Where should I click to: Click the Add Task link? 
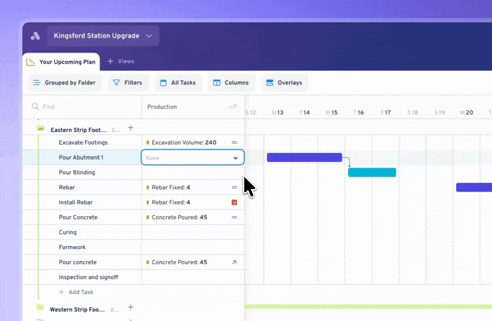coord(76,292)
